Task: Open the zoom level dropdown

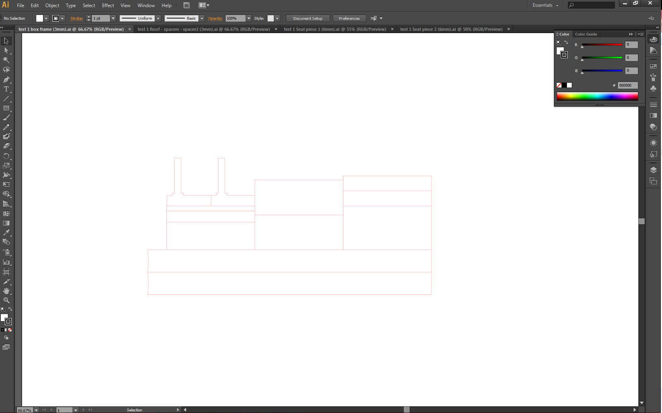Action: [36, 410]
